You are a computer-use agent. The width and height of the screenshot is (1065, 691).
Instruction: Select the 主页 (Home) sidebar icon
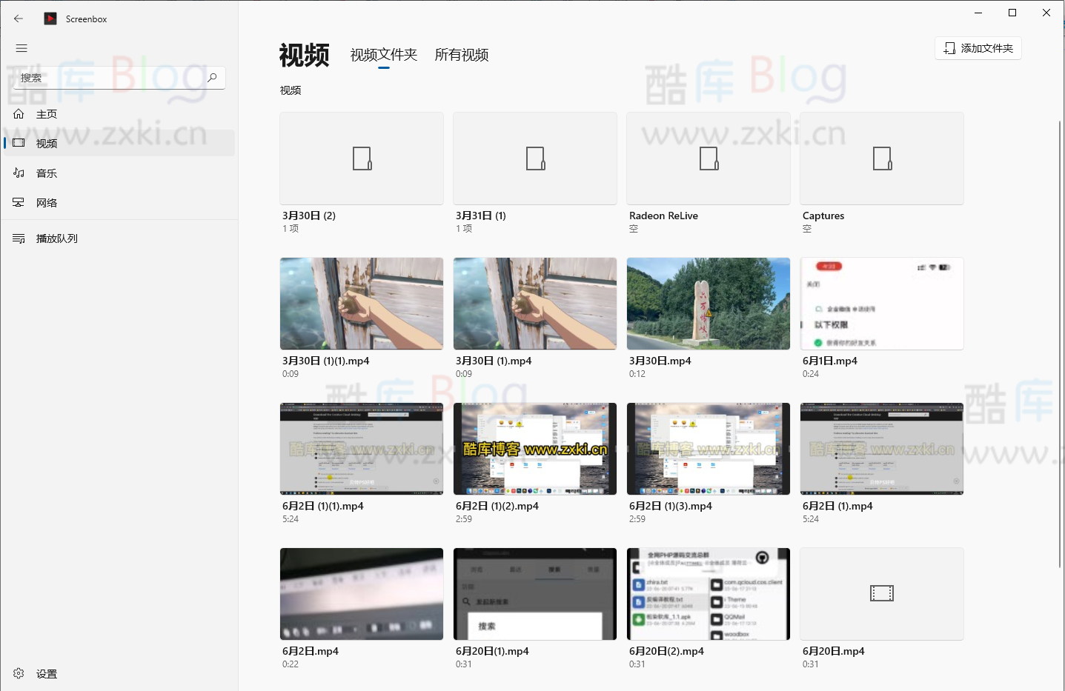tap(47, 113)
